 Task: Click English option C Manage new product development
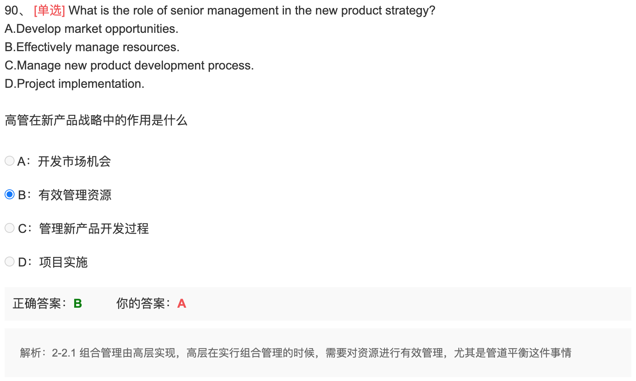129,65
